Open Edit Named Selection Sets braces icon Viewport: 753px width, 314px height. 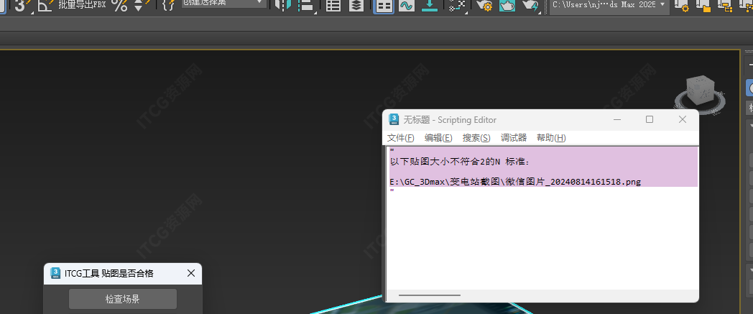(168, 6)
